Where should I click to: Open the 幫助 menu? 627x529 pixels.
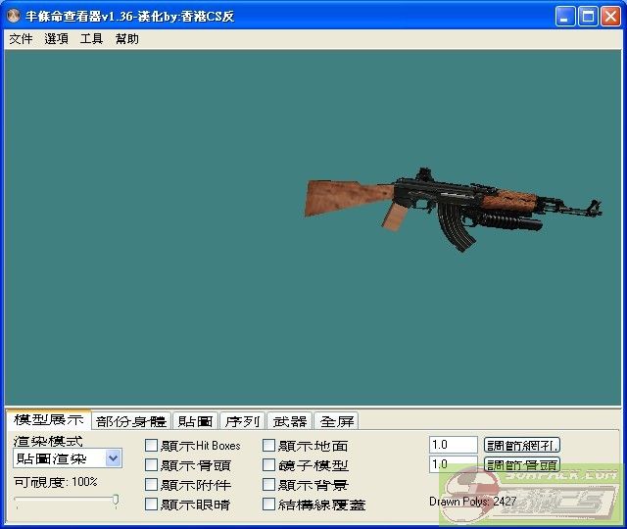[x=126, y=39]
